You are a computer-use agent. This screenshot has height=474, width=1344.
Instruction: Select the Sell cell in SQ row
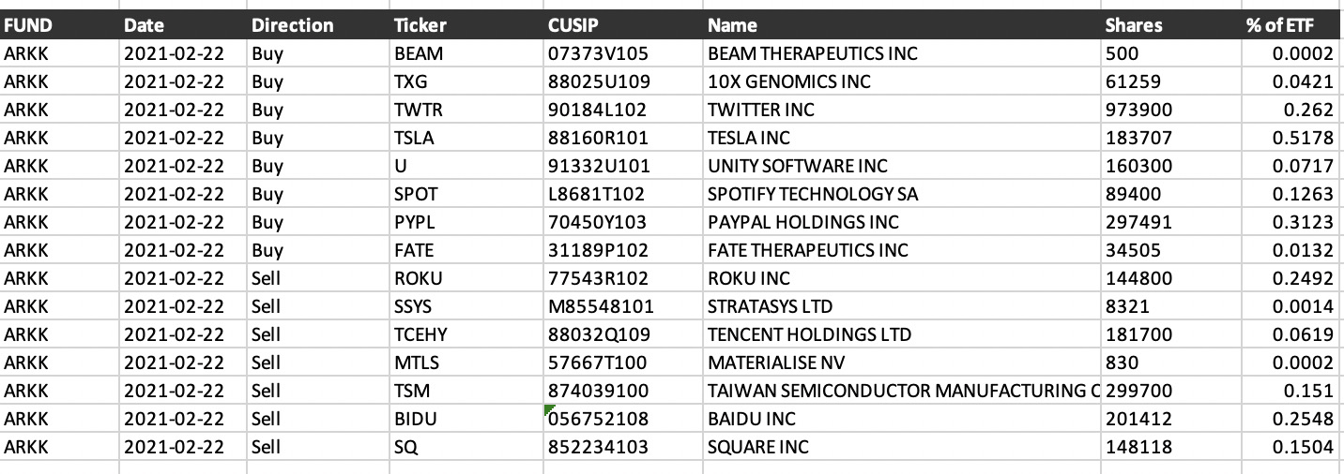[317, 447]
